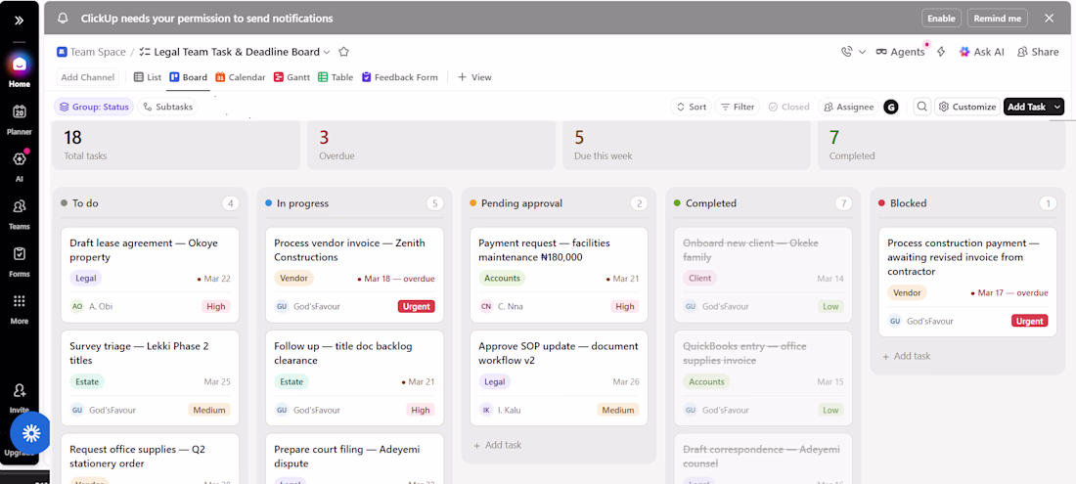This screenshot has width=1076, height=484.
Task: Click the Team Space breadcrumb
Action: [x=91, y=52]
